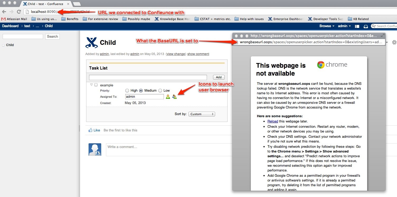This screenshot has width=397, height=197.
Task: Click the Like link text
Action: (97, 130)
